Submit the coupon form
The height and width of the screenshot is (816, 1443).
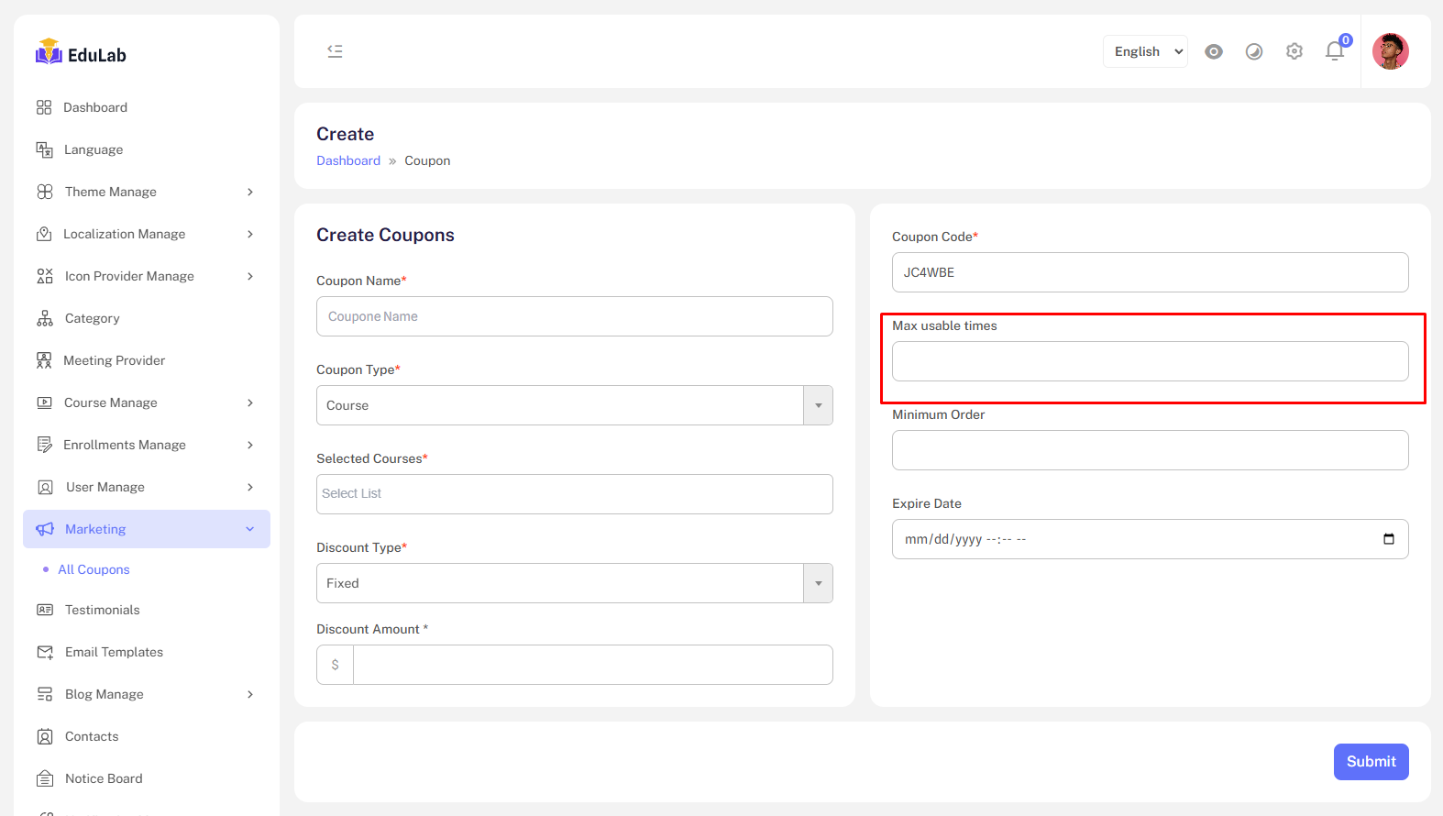[1371, 762]
